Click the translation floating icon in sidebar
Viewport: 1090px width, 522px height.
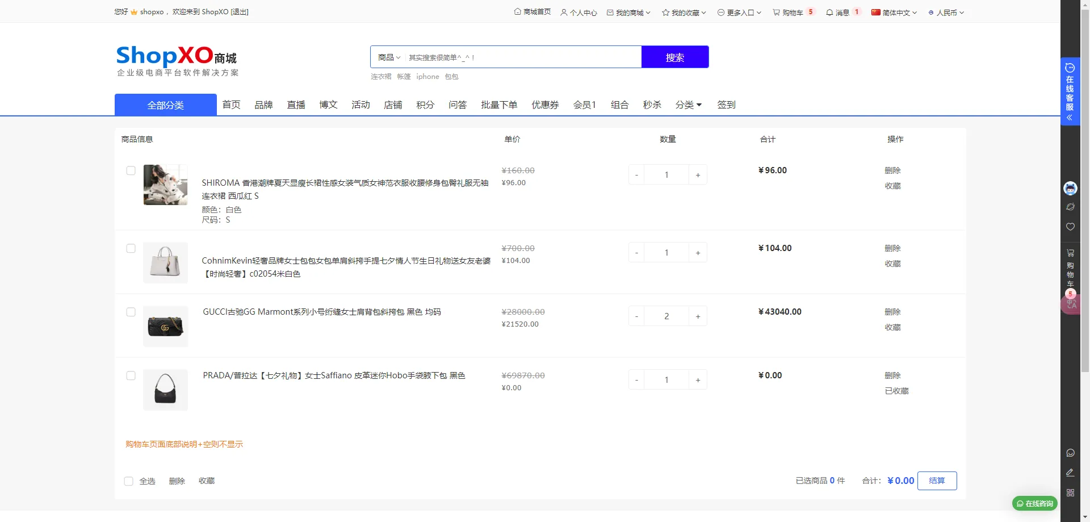[x=1071, y=305]
